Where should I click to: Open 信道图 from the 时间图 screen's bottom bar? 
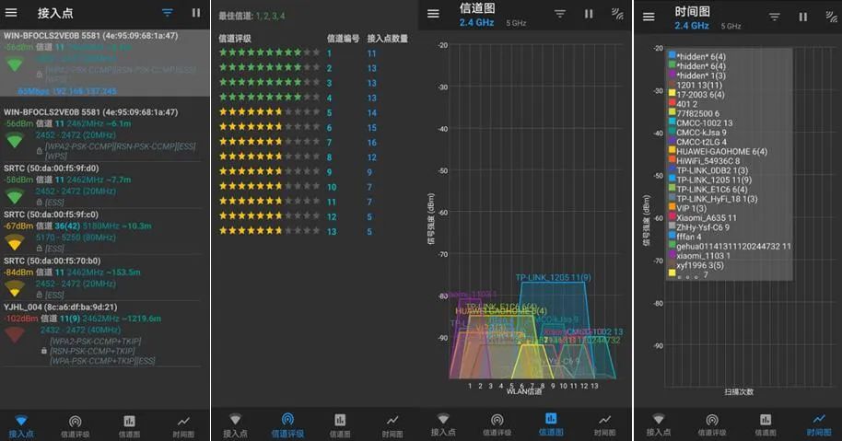[766, 424]
